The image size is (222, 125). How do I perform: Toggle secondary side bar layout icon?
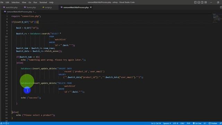pos(202,2)
